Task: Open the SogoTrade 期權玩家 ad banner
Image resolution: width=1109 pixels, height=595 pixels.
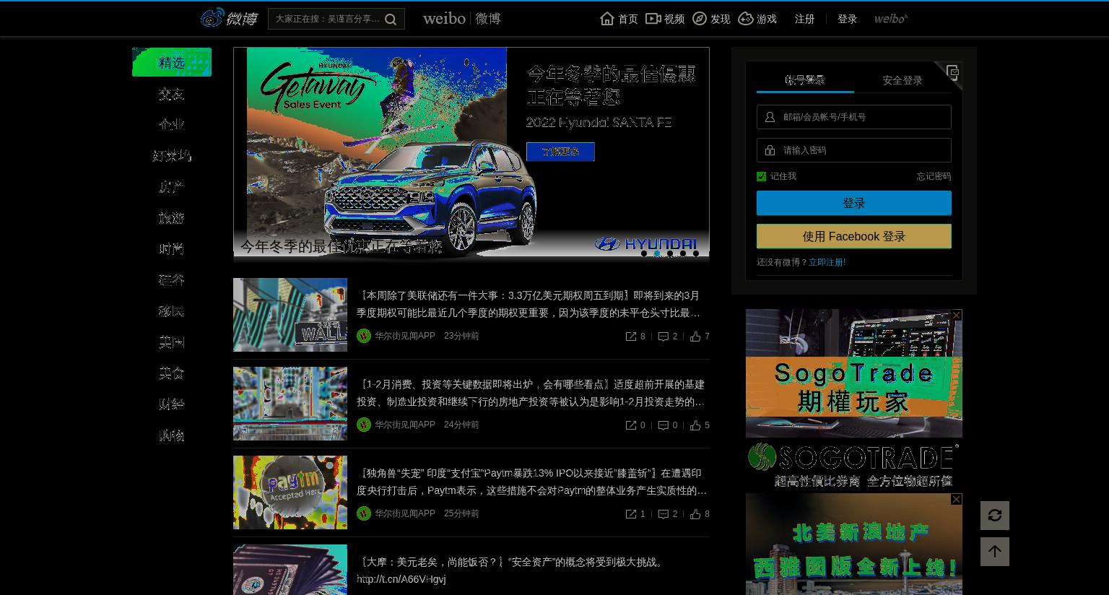Action: click(x=854, y=373)
